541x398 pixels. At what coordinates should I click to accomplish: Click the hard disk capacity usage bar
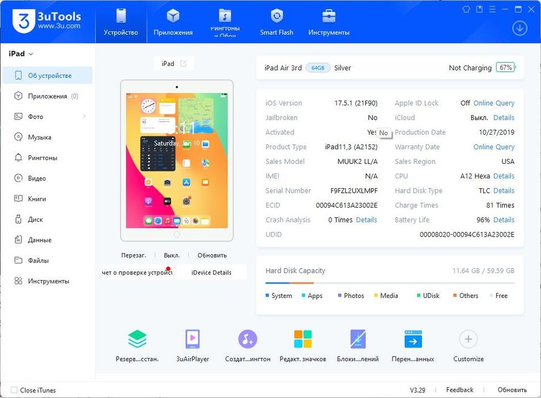(x=390, y=283)
